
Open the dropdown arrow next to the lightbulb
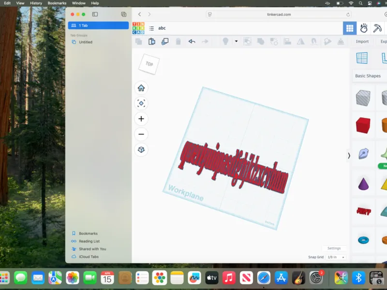pos(236,42)
